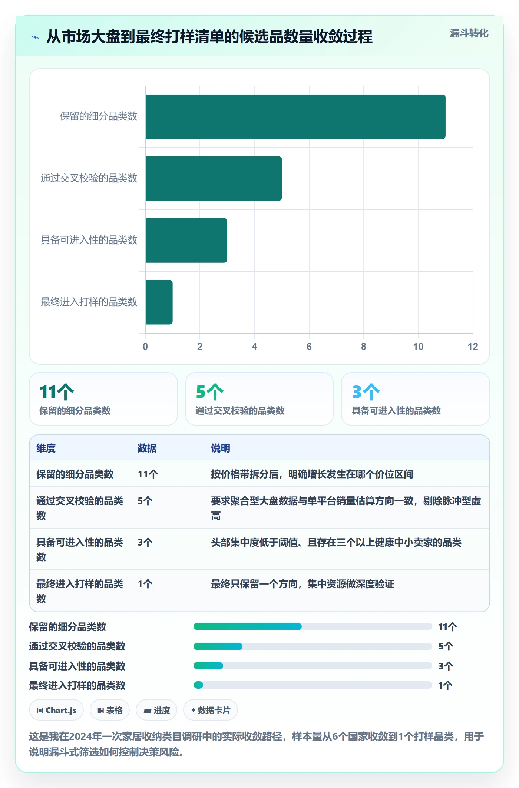
Task: Click progress label 最终进入打样的品类数
Action: (77, 685)
